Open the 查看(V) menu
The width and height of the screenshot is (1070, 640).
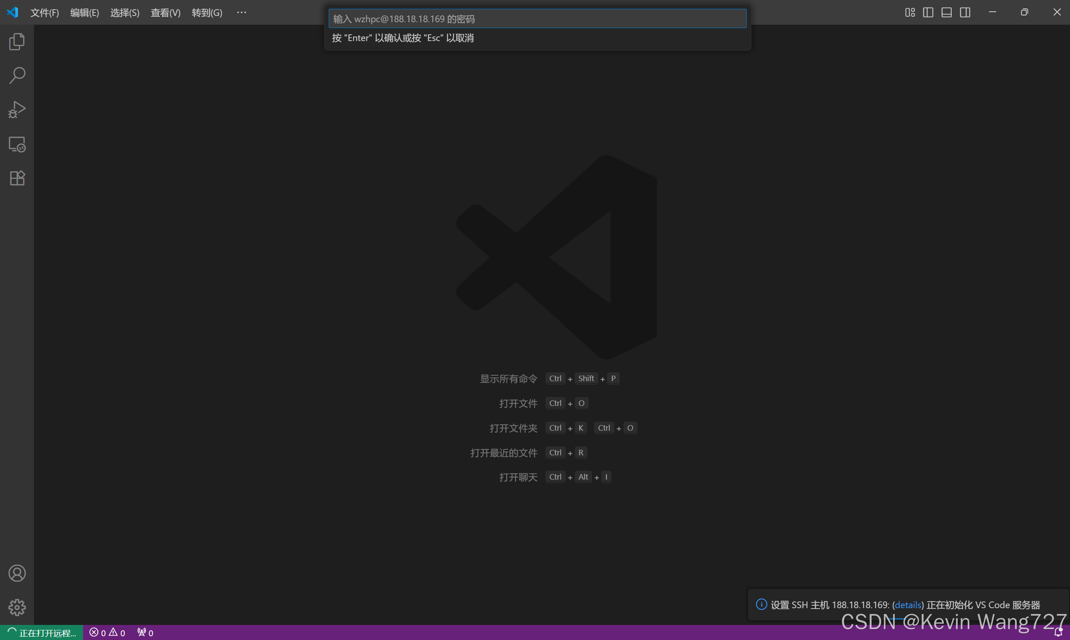click(165, 13)
